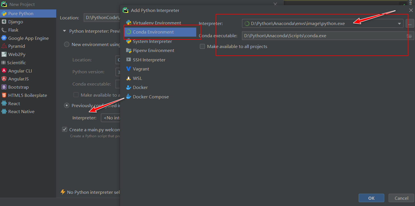Click the Django icon in project types
The height and width of the screenshot is (206, 415).
click(x=4, y=22)
